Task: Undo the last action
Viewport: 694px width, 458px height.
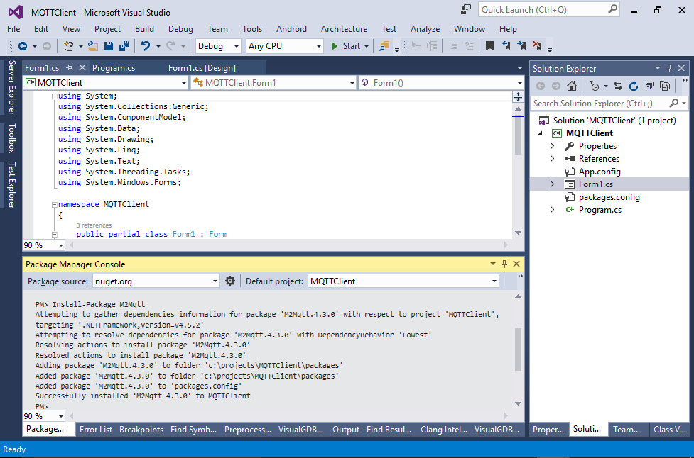Action: click(x=146, y=46)
